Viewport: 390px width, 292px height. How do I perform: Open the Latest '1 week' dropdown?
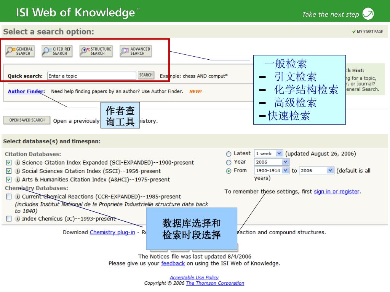click(x=269, y=154)
